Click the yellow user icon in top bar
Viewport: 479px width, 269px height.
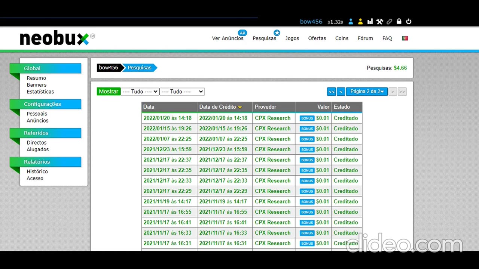(360, 22)
